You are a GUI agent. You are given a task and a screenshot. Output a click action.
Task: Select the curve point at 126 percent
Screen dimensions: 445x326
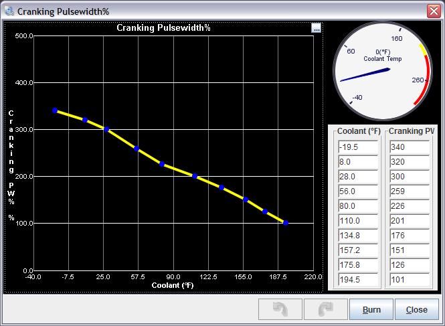pyautogui.click(x=265, y=212)
